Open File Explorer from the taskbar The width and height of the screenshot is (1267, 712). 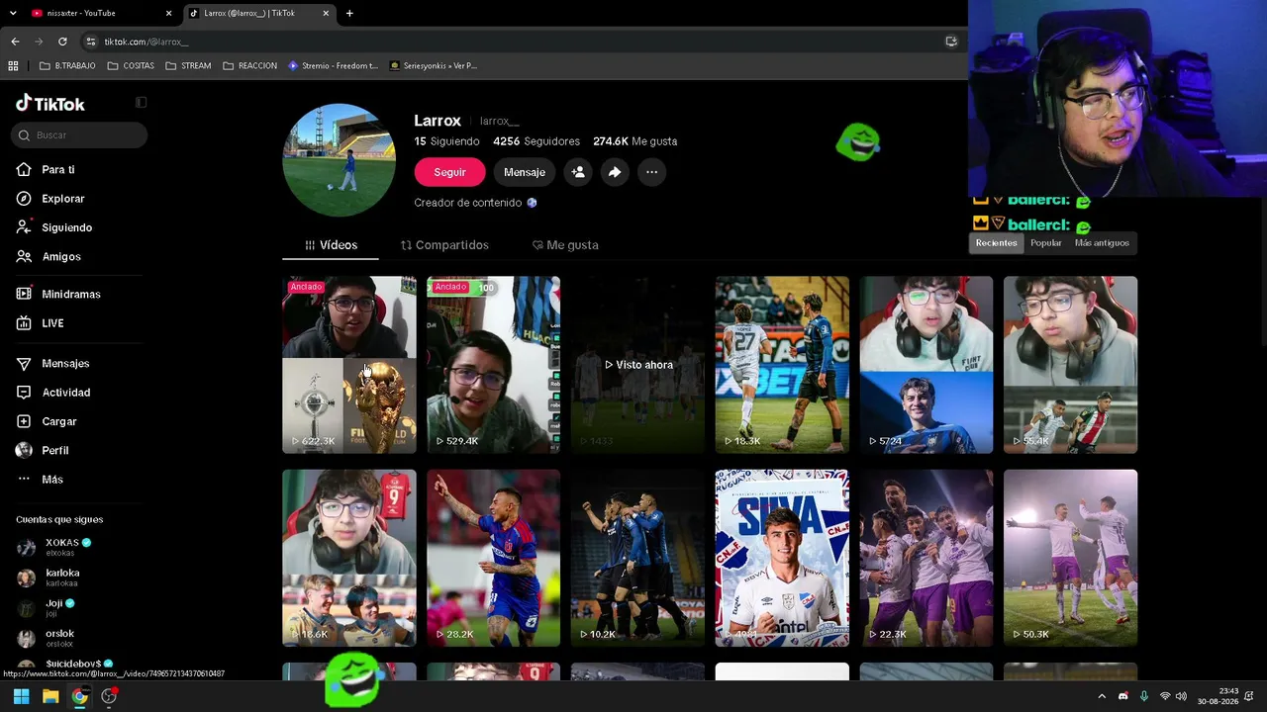click(x=50, y=696)
